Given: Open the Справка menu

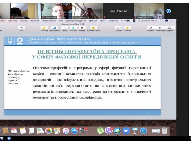Looking at the screenshot, I should pyautogui.click(x=113, y=21).
